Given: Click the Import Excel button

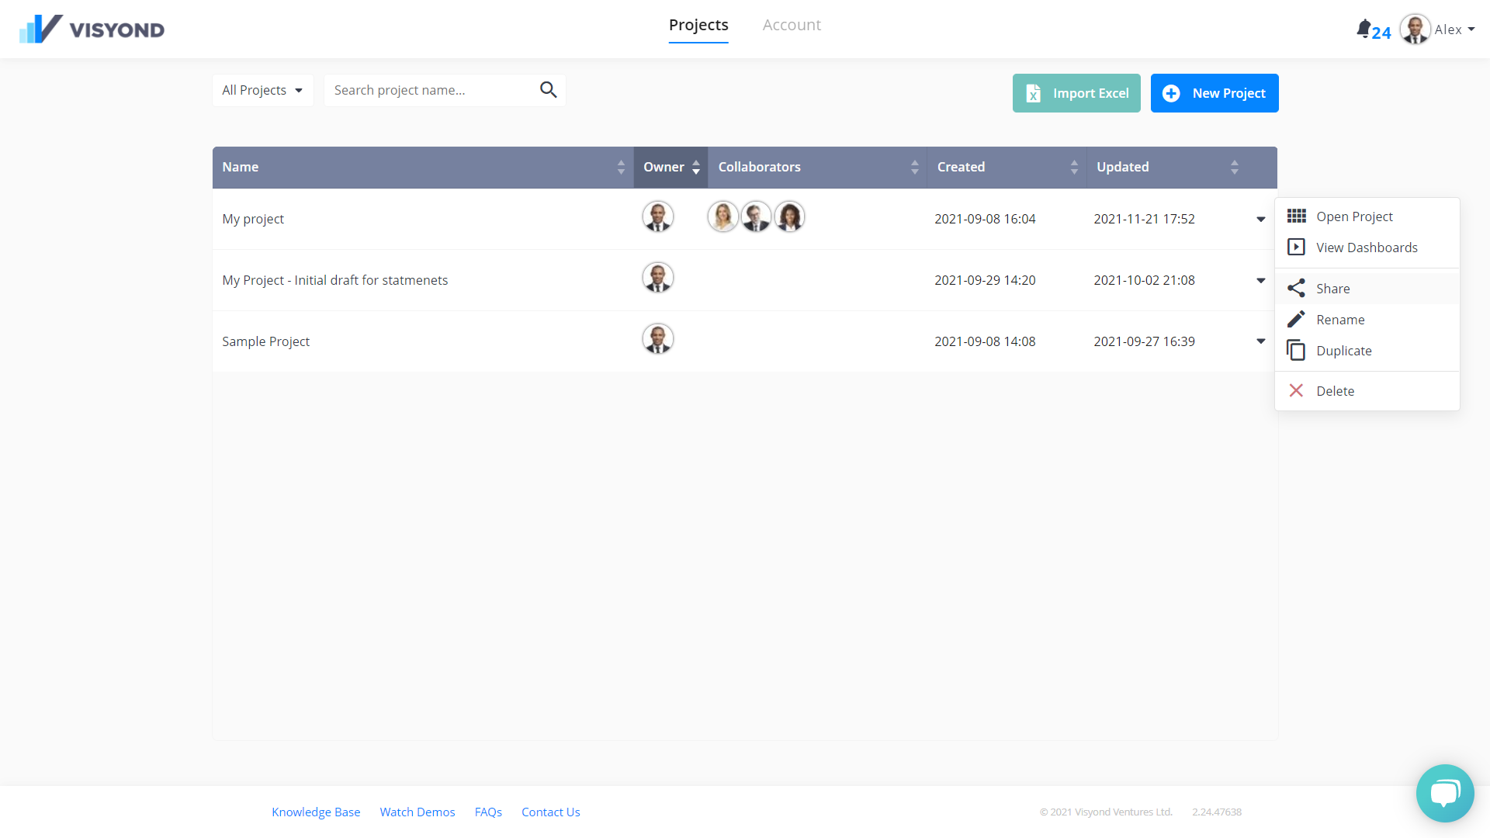Looking at the screenshot, I should pos(1076,93).
